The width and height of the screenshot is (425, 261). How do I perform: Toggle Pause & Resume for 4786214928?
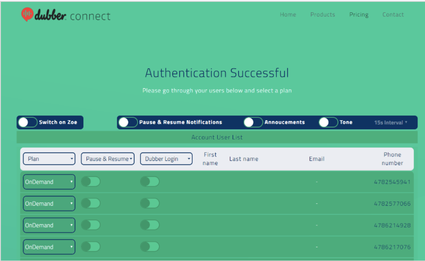pos(91,225)
